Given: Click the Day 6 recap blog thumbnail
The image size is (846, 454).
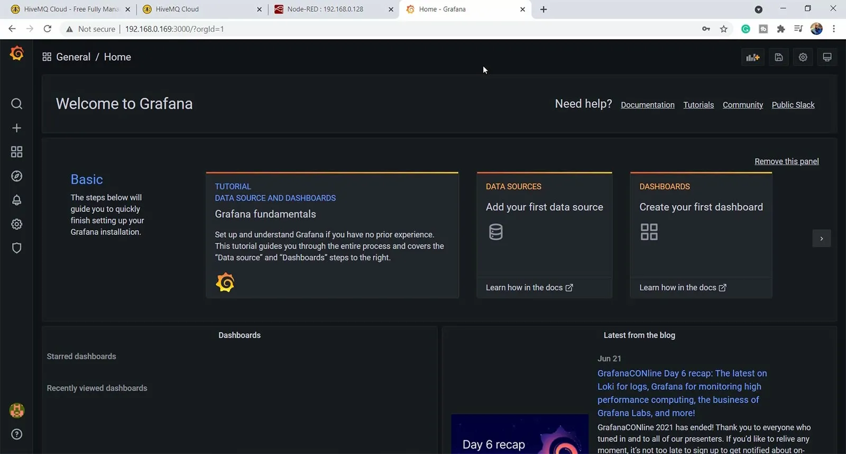Looking at the screenshot, I should coord(520,434).
